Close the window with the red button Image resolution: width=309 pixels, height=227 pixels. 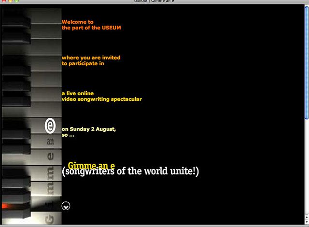click(x=4, y=1)
